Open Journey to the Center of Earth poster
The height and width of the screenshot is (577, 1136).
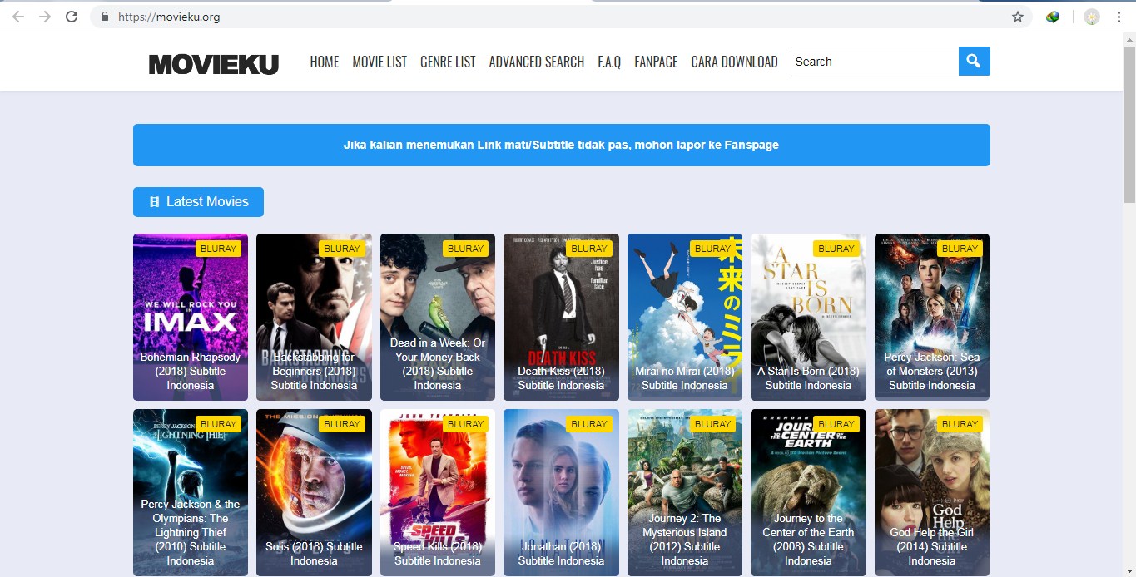pos(808,492)
